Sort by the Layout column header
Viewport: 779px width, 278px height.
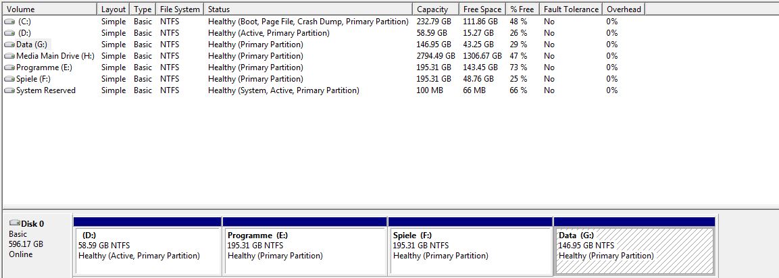pyautogui.click(x=114, y=9)
